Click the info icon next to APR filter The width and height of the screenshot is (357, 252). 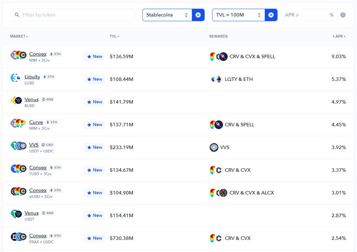coord(343,15)
